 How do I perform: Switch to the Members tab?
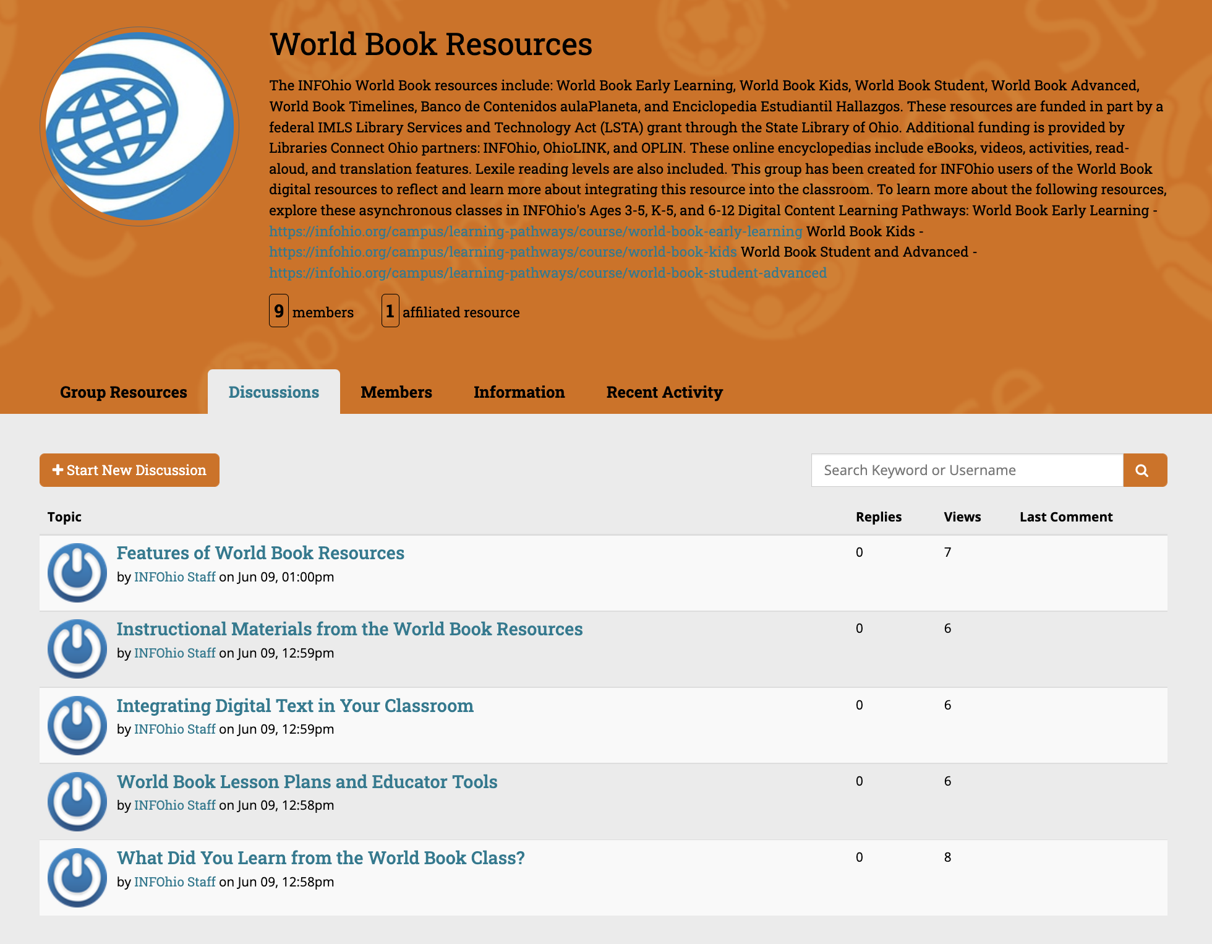click(x=396, y=392)
